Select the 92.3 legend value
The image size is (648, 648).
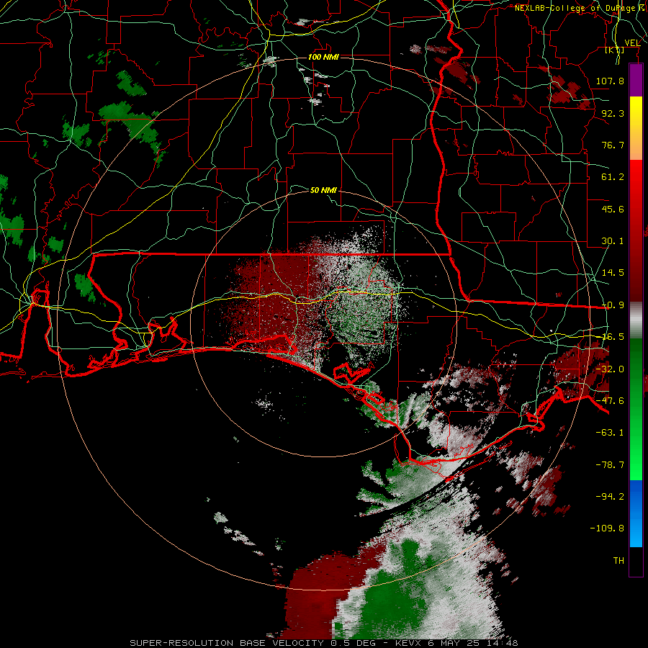[x=613, y=113]
